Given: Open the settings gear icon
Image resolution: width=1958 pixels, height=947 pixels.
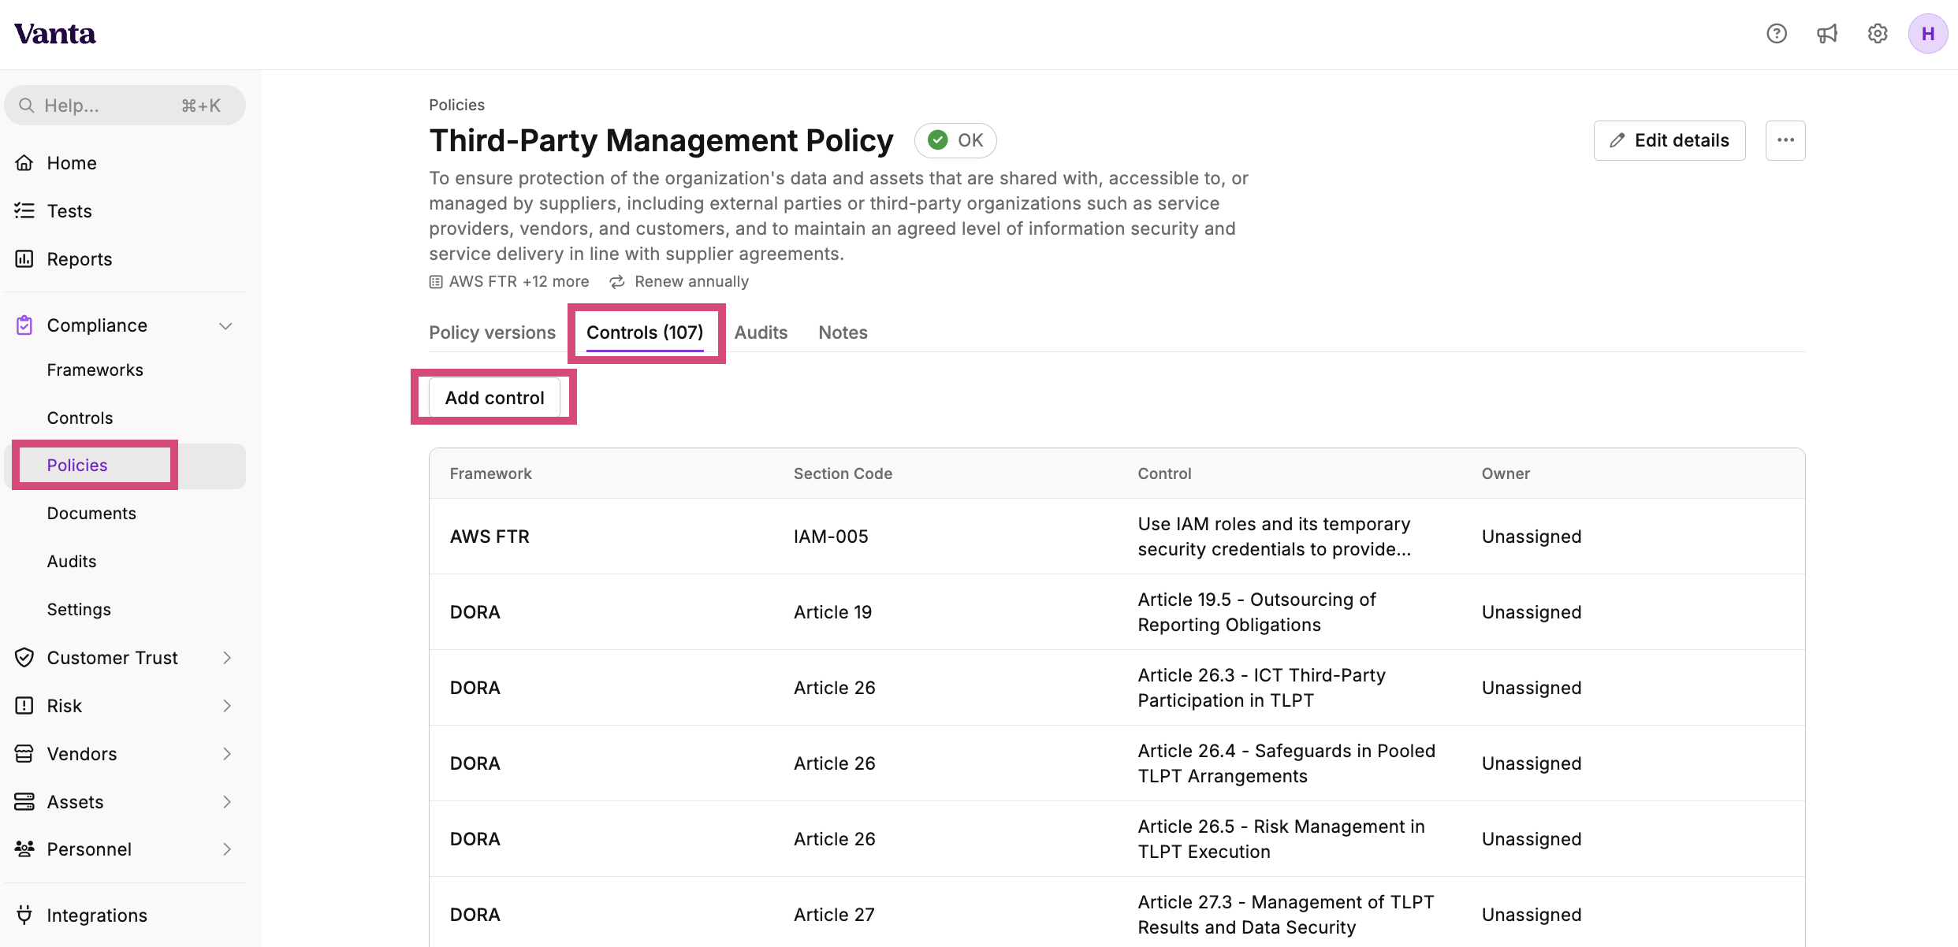Looking at the screenshot, I should tap(1878, 34).
